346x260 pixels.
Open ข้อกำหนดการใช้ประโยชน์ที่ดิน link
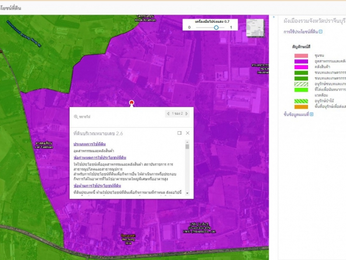tap(100, 158)
